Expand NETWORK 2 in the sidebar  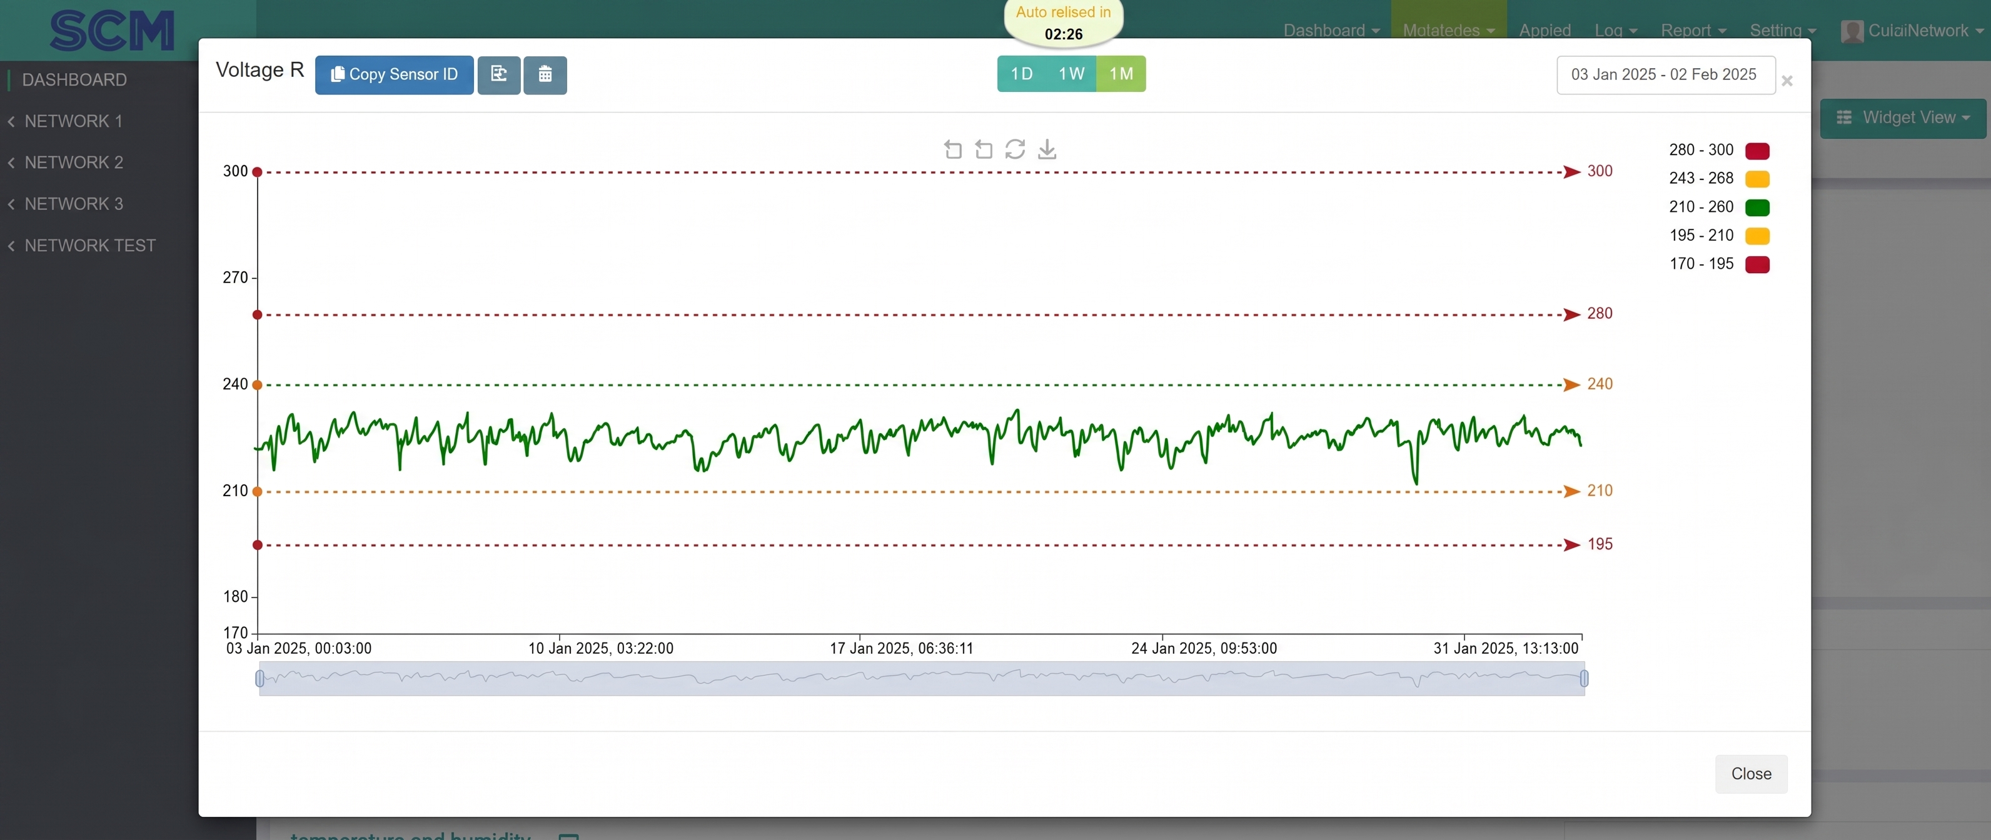click(x=73, y=163)
